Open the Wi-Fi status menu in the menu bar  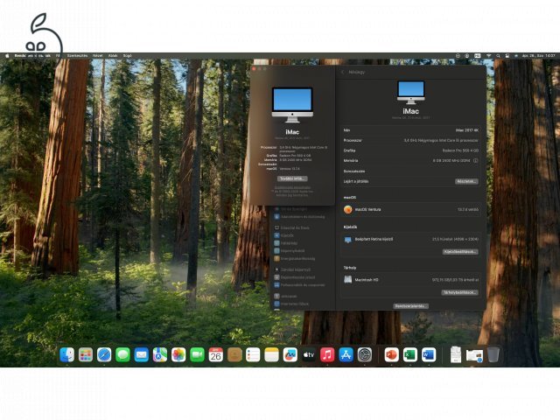488,56
